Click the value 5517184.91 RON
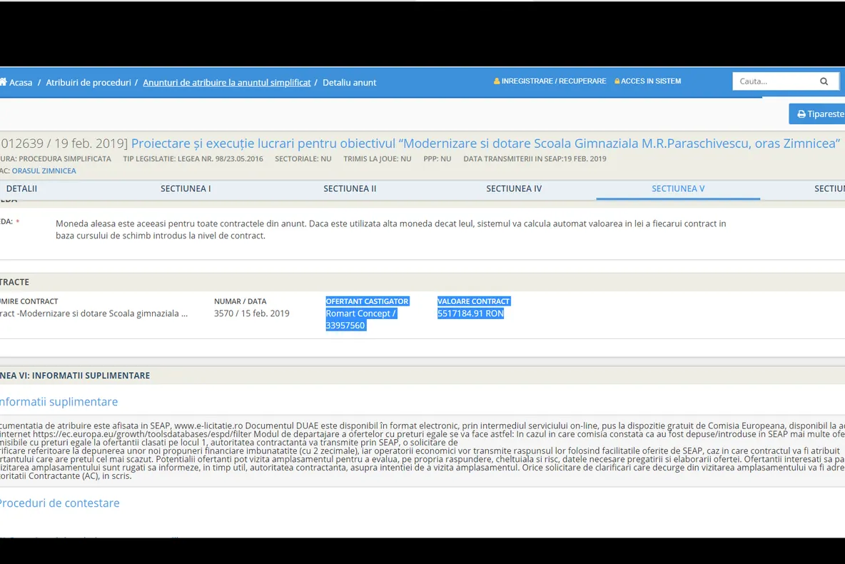The image size is (845, 564). coord(470,313)
